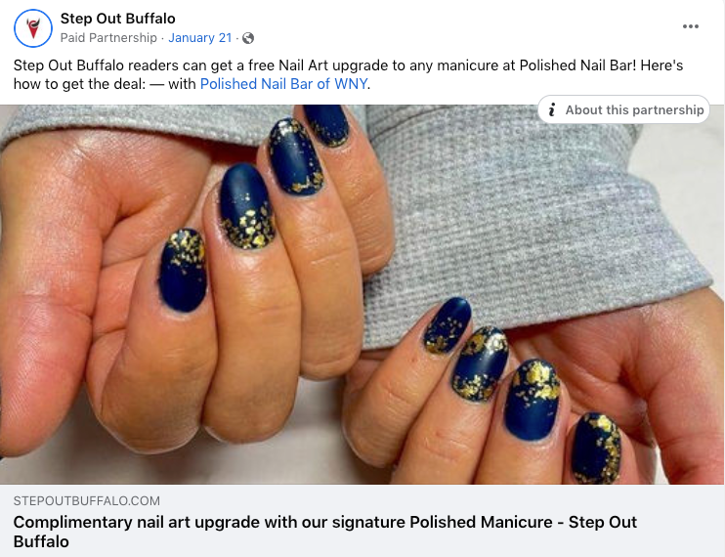This screenshot has height=557, width=725.
Task: Click the red pin logo inside the avatar
Action: pyautogui.click(x=33, y=28)
